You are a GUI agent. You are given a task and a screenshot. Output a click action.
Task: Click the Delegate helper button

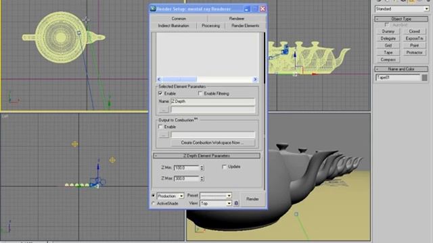point(388,38)
